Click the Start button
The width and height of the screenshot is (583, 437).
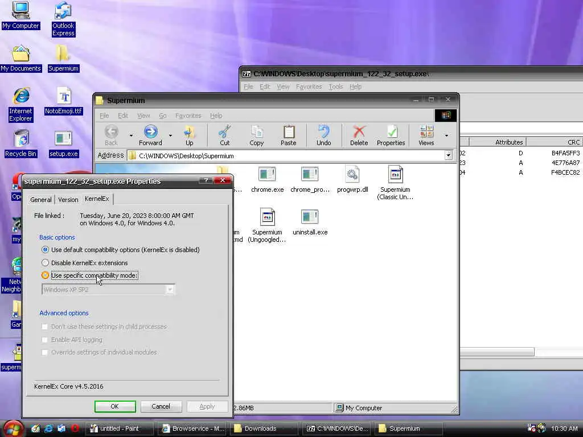pyautogui.click(x=13, y=429)
